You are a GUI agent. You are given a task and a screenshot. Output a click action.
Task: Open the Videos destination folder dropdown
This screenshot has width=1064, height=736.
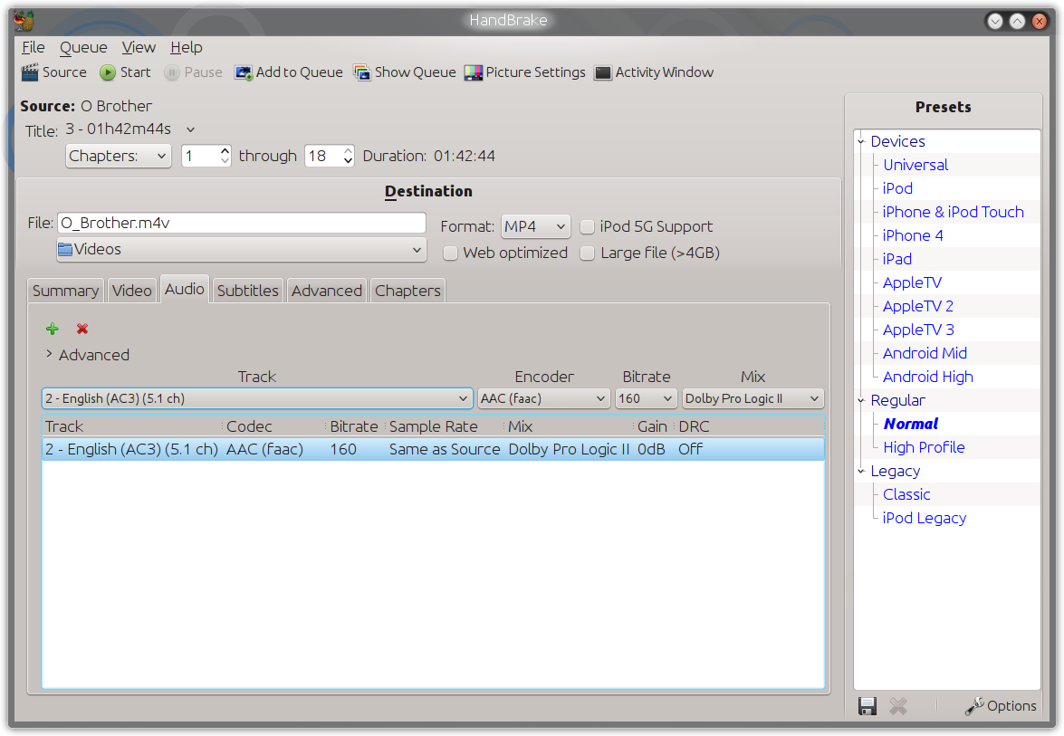242,250
